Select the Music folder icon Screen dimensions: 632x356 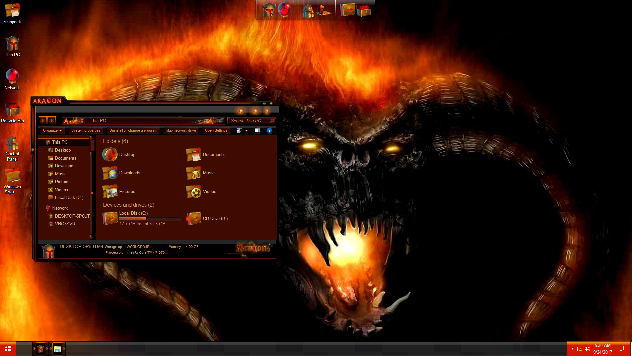coord(194,173)
